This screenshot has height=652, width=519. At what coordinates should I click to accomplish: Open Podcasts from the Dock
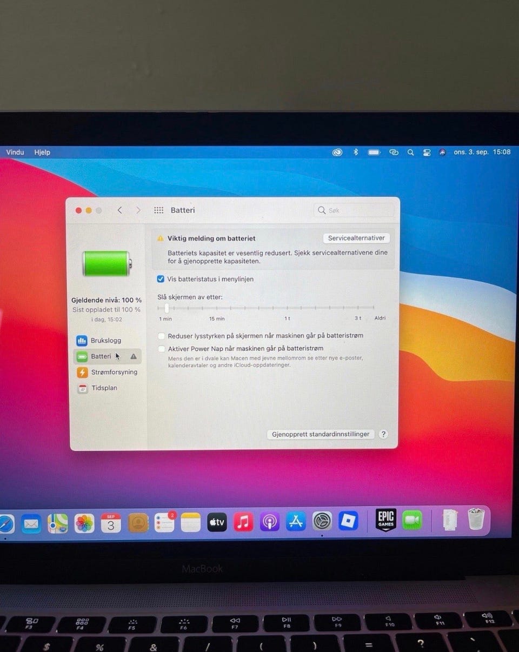[x=270, y=522]
